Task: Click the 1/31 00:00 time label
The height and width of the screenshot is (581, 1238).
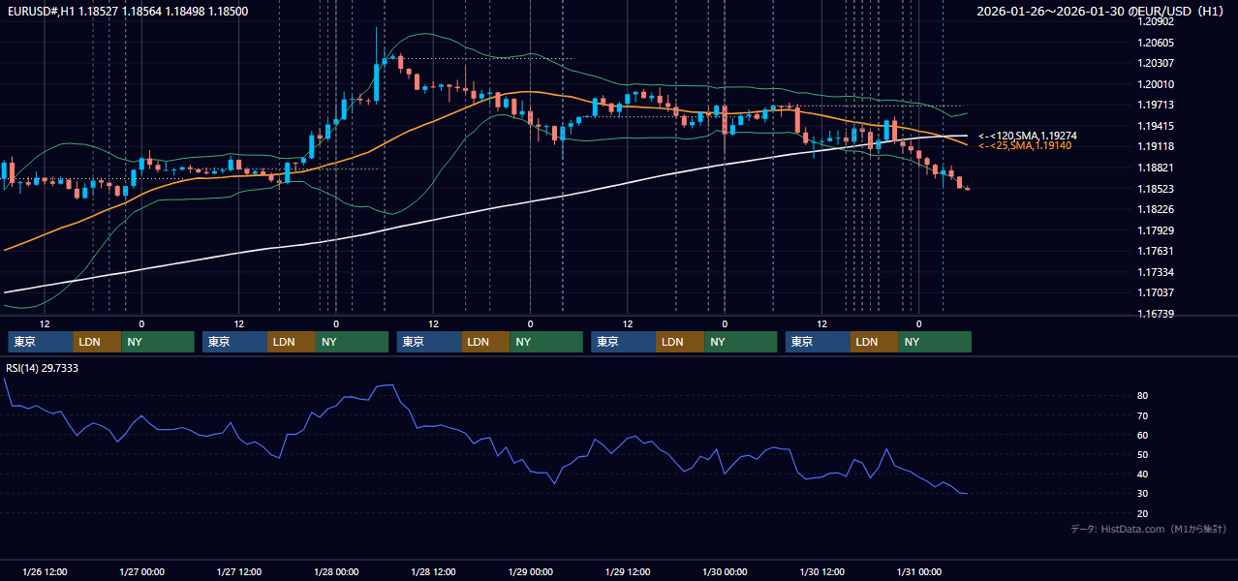Action: coord(918,572)
